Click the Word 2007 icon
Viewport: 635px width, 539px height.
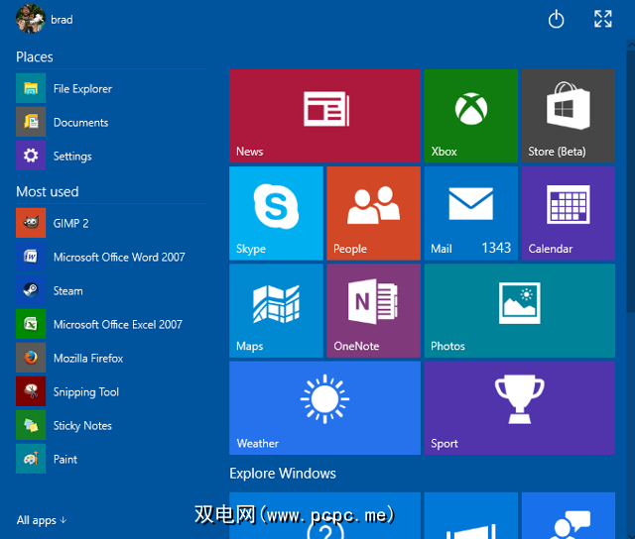(31, 257)
